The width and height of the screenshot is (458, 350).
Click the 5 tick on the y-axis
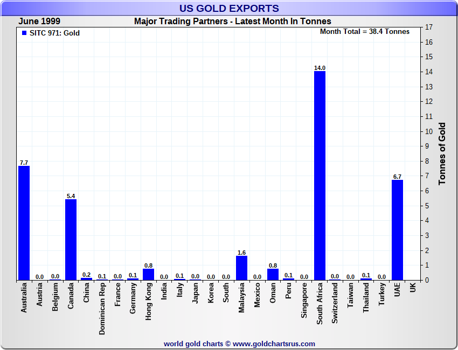coord(427,206)
